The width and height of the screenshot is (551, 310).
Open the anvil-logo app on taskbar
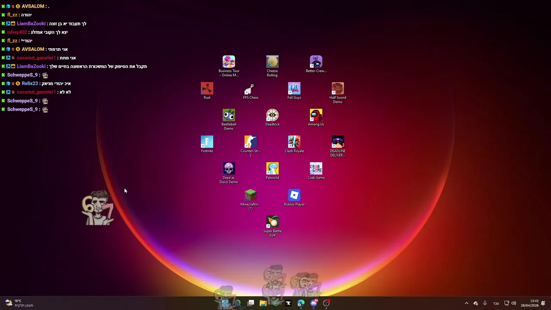pos(288,303)
